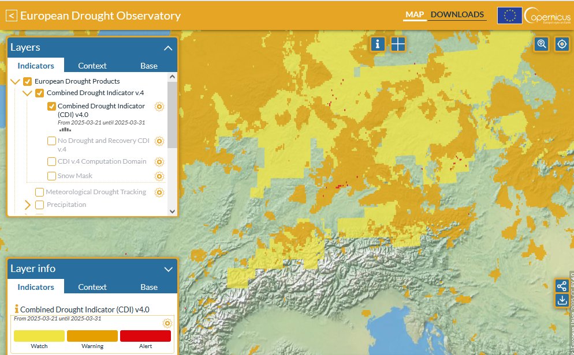Select Indicators tab in Layer info panel
Image resolution: width=574 pixels, height=355 pixels.
click(x=36, y=287)
